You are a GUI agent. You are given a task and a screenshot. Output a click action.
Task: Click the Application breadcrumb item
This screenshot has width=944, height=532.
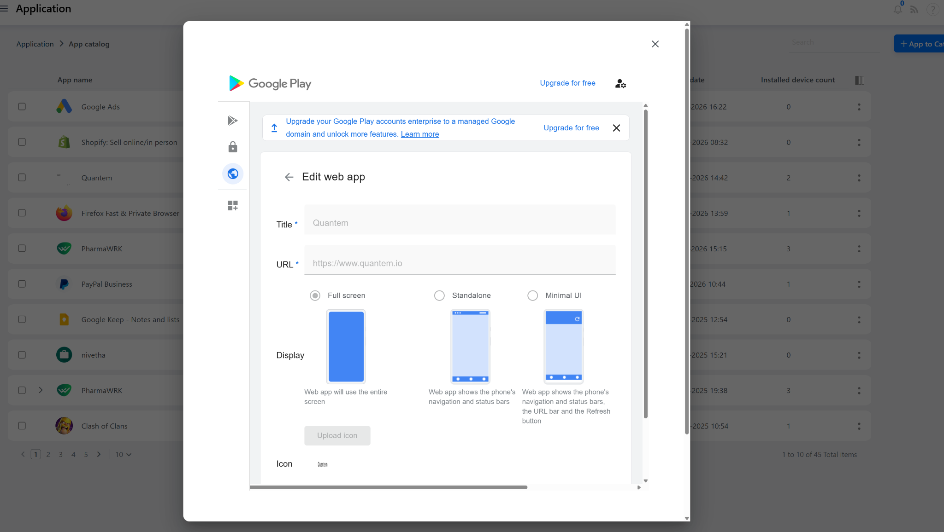[35, 44]
